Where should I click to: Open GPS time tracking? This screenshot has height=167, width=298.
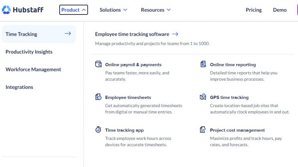(x=229, y=97)
